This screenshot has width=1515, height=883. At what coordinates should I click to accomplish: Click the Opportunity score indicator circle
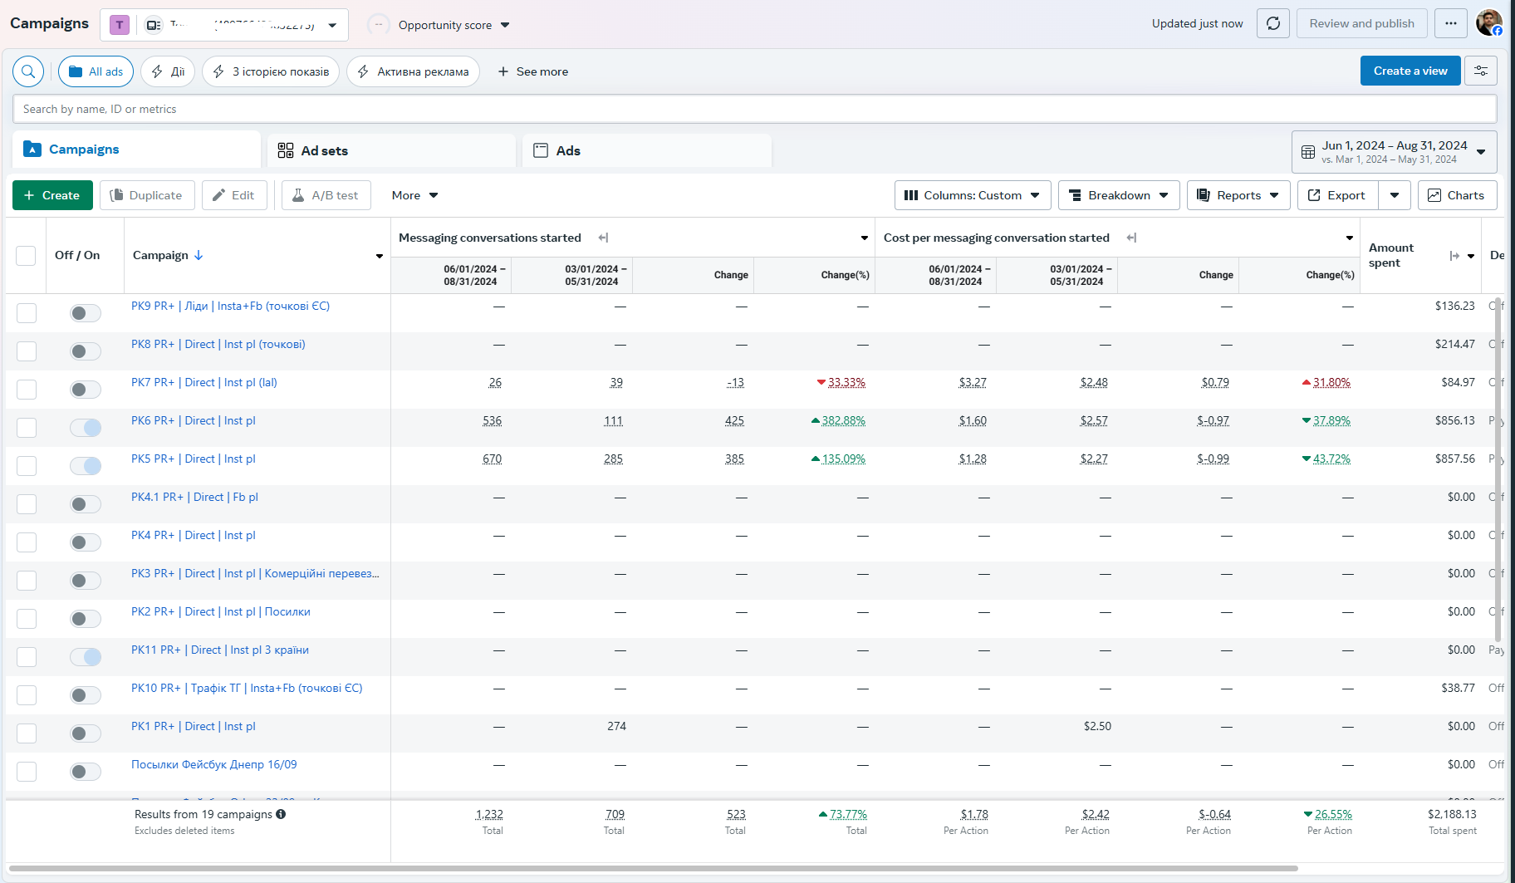(x=379, y=25)
